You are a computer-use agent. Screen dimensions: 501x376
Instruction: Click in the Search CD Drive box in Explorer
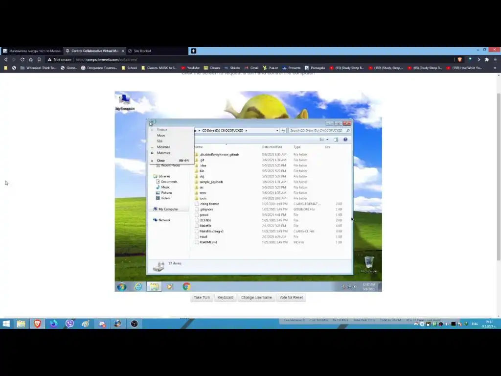click(319, 130)
